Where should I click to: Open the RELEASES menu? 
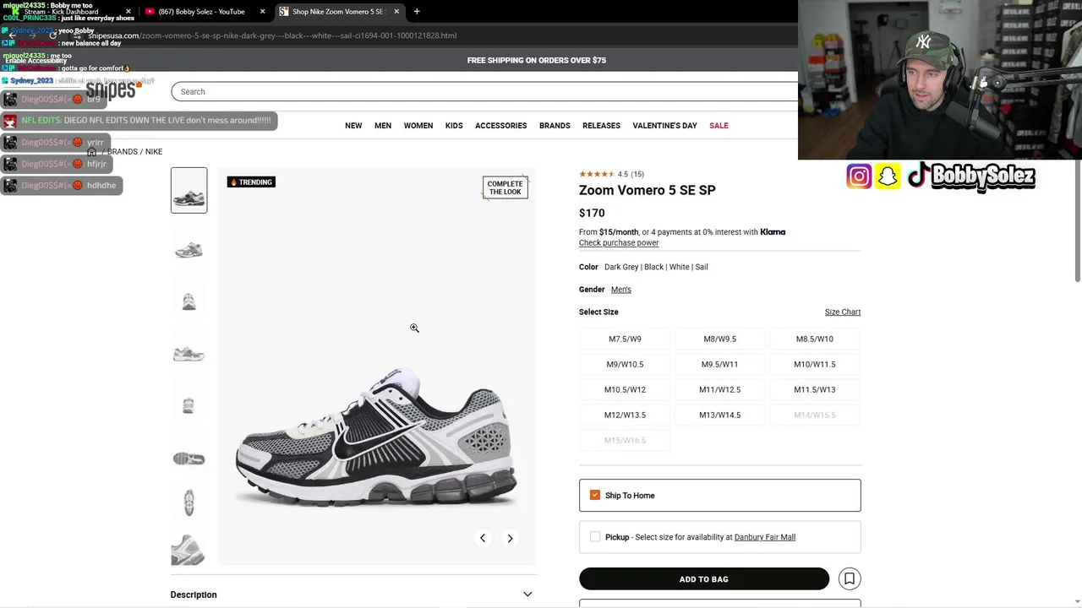click(x=601, y=126)
